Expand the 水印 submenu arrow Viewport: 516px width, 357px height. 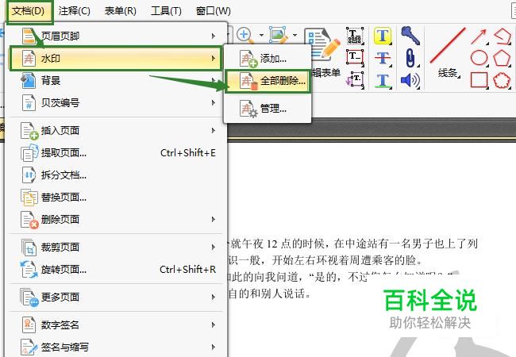click(214, 59)
